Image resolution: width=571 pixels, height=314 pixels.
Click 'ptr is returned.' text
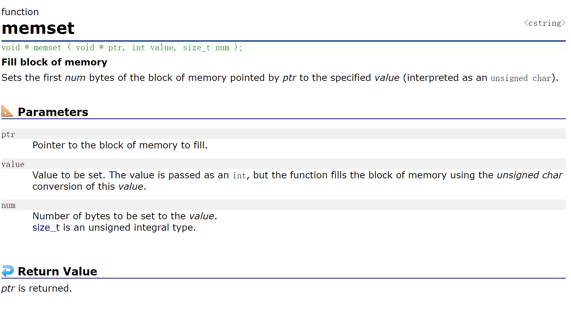(37, 289)
